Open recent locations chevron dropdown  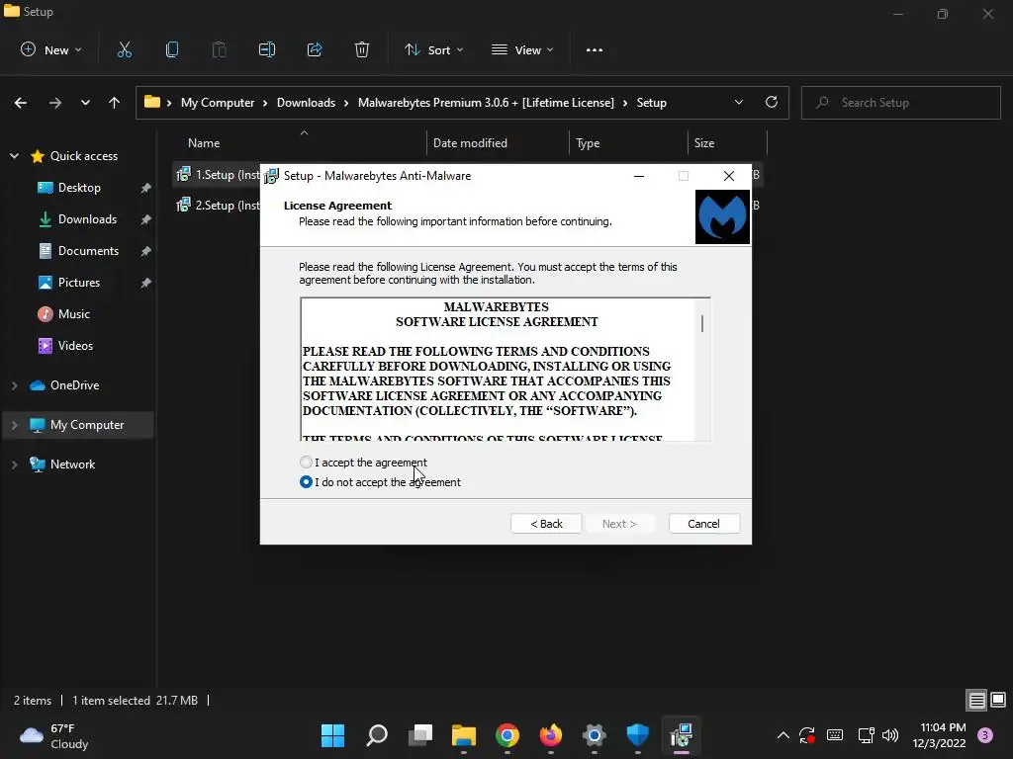coord(85,103)
